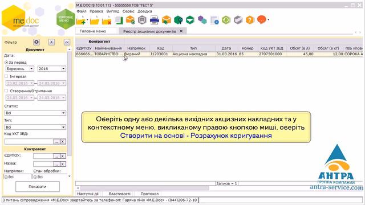This screenshot has height=205, width=365.
Task: Open the 23.02.2016 interval start date dropdown
Action: 31,83
